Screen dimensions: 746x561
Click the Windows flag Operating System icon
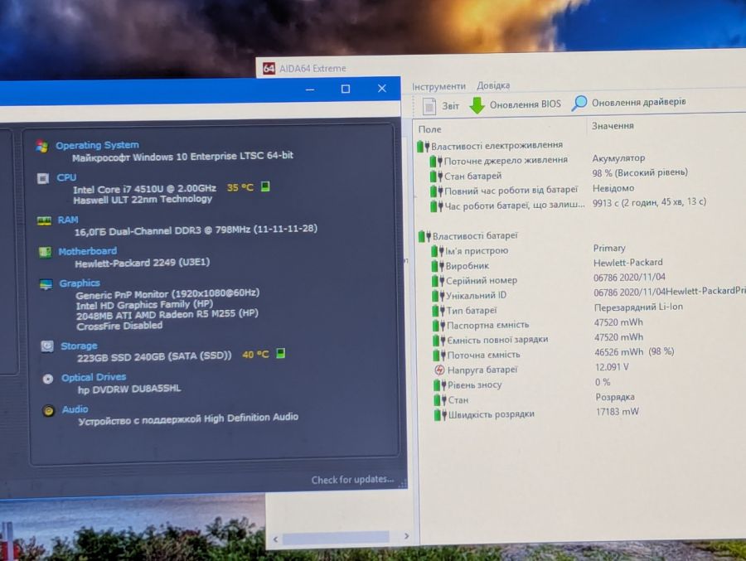click(42, 146)
